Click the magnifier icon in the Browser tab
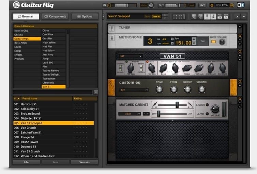257x174 pixels. (x=19, y=17)
